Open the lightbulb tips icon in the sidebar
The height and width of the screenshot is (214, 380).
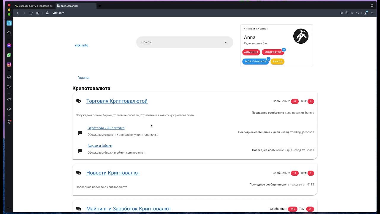(9, 122)
